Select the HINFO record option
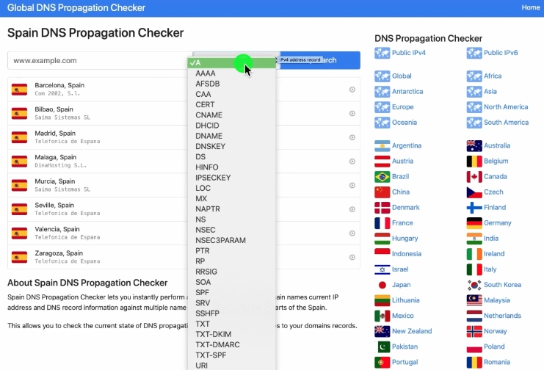 tap(231, 167)
